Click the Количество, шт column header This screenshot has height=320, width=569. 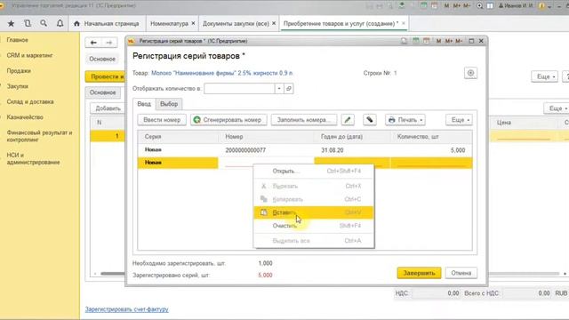[x=431, y=137]
